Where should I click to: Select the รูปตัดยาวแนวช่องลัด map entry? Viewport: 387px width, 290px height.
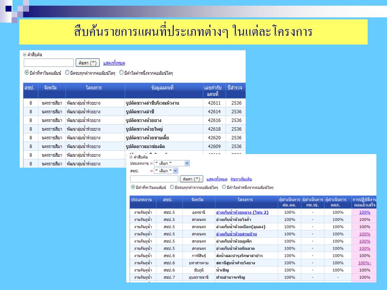click(x=146, y=146)
